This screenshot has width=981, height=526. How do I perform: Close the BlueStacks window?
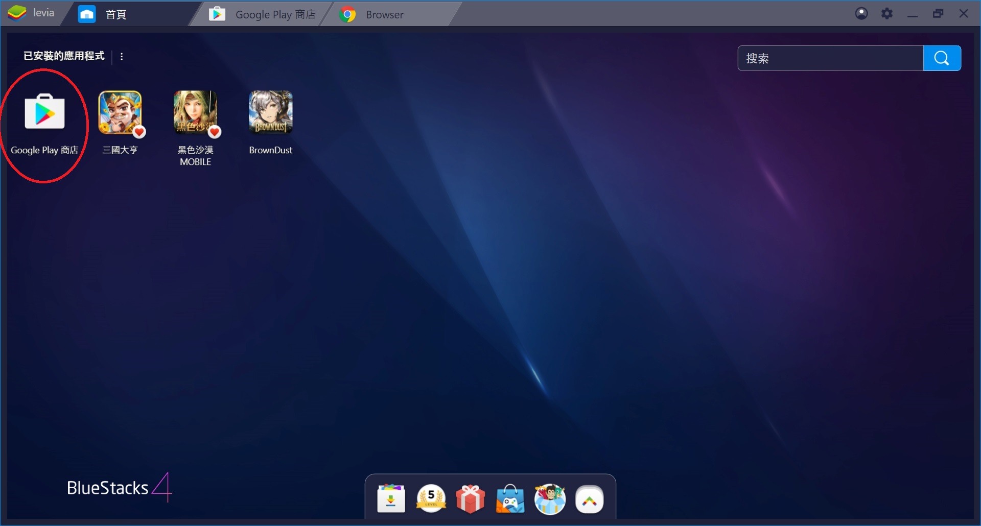(964, 13)
